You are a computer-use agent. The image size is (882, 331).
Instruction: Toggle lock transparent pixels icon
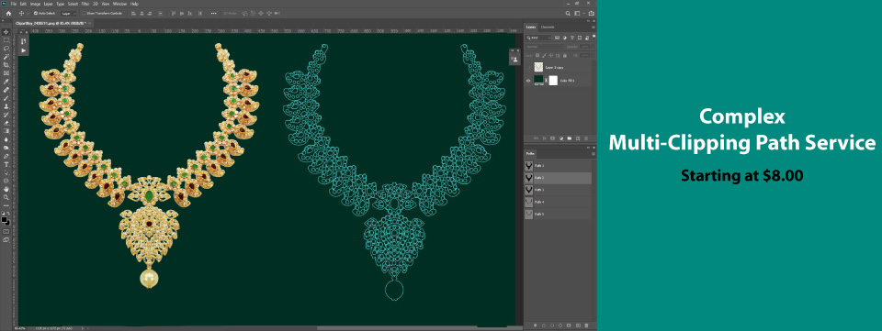(x=537, y=56)
